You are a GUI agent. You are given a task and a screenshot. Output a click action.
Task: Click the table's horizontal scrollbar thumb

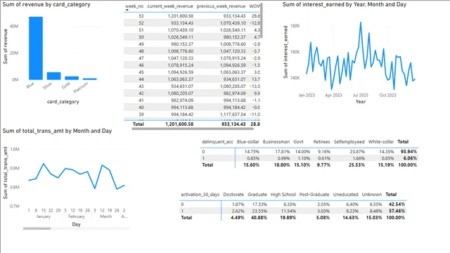(x=193, y=129)
